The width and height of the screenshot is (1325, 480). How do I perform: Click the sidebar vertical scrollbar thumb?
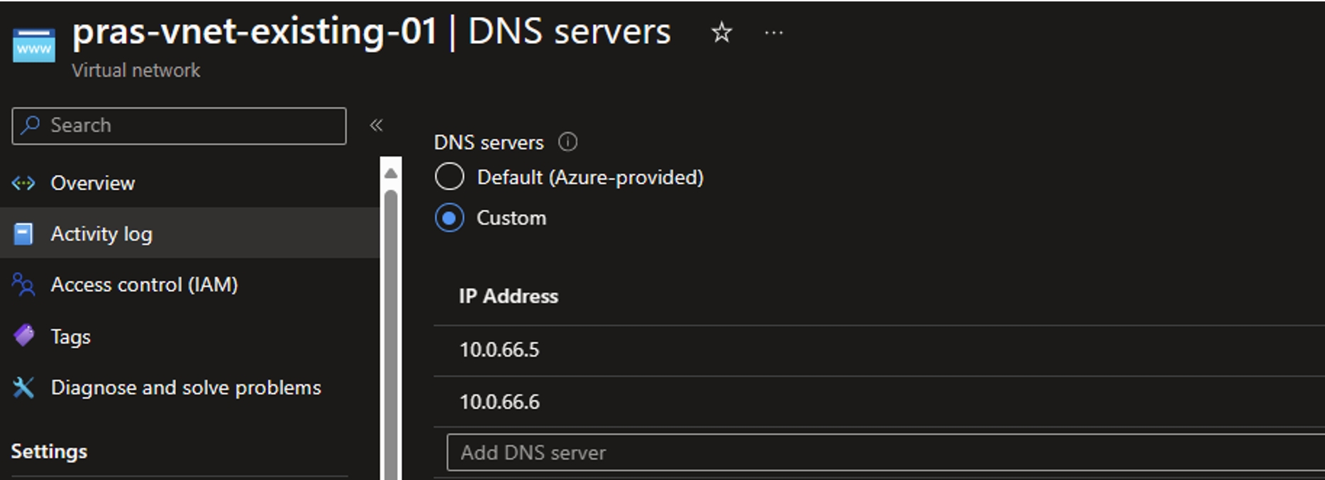[391, 333]
